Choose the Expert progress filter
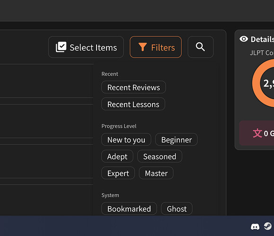 click(x=118, y=173)
